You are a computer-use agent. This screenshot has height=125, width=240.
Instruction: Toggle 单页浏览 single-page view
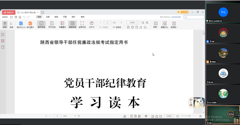click(41, 24)
